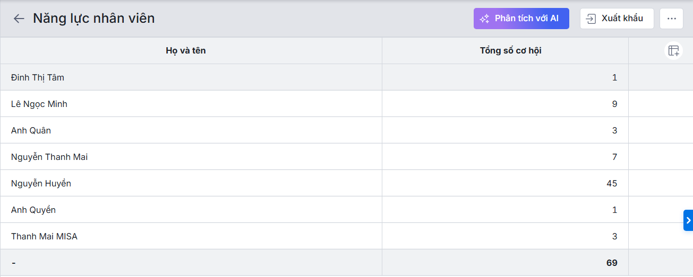This screenshot has height=277, width=693.
Task: Click the Thanh Mai MISA name cell
Action: coord(44,236)
